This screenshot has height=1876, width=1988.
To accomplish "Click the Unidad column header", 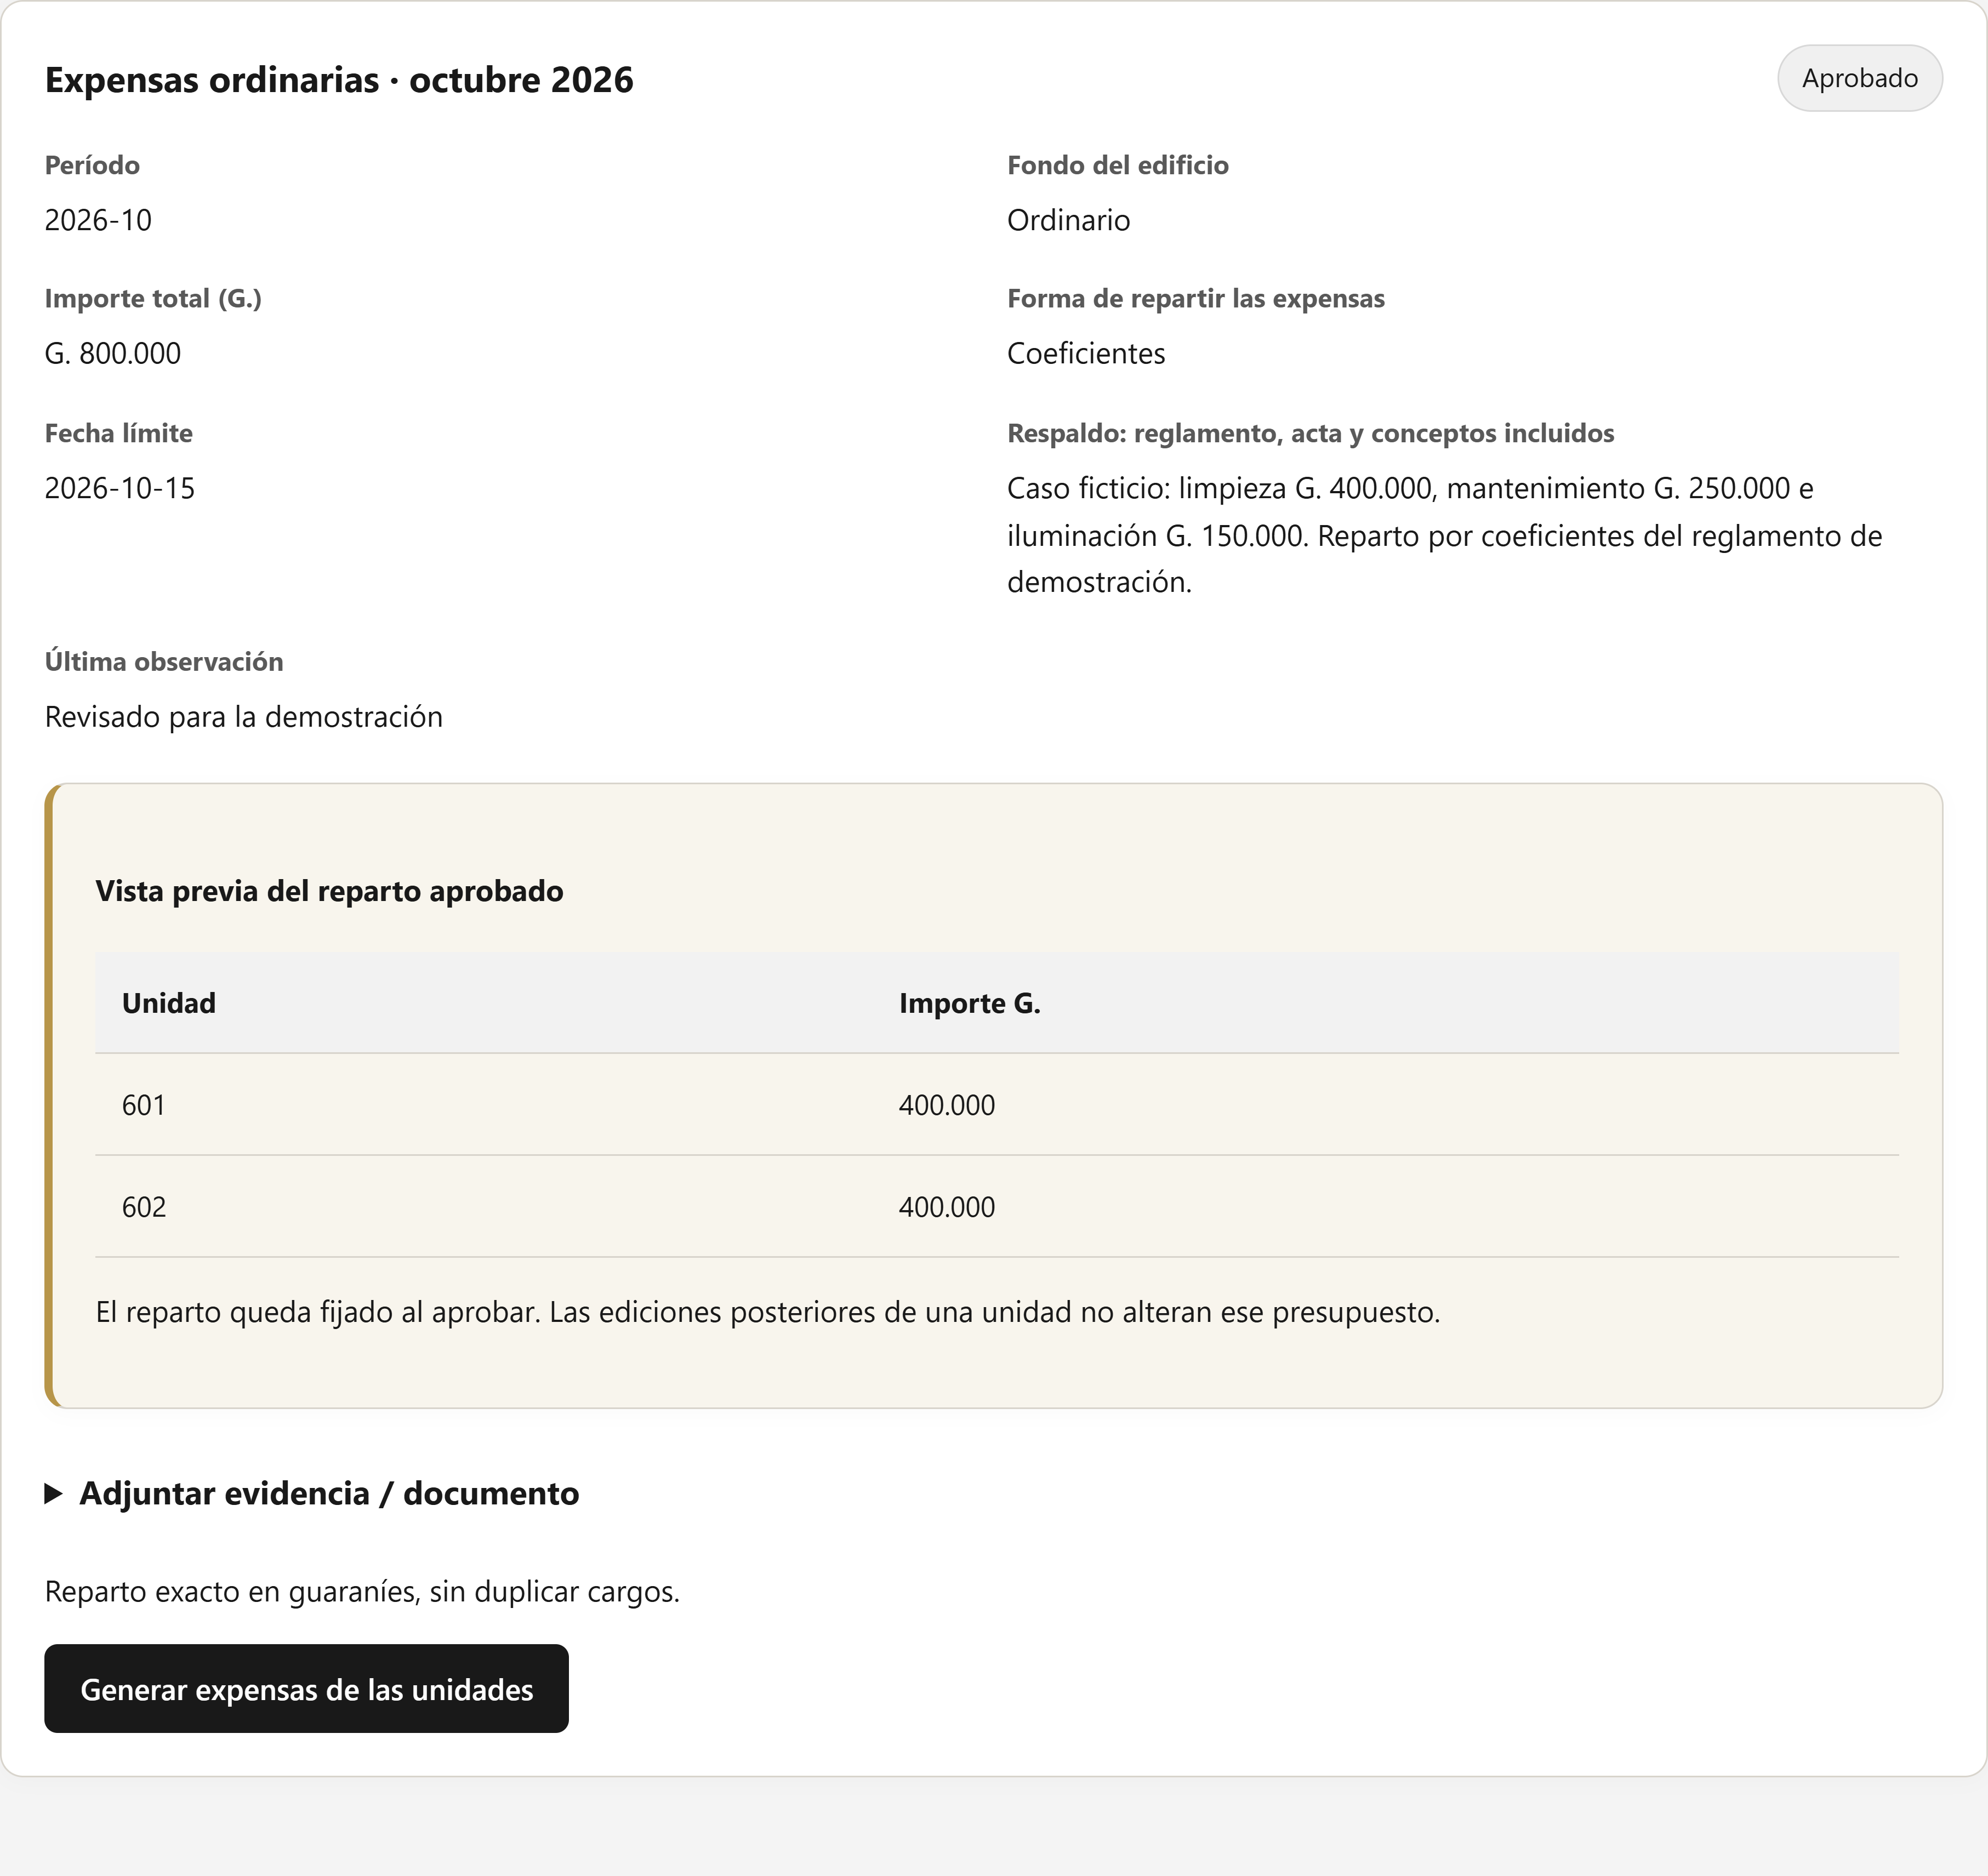I will pos(169,1003).
